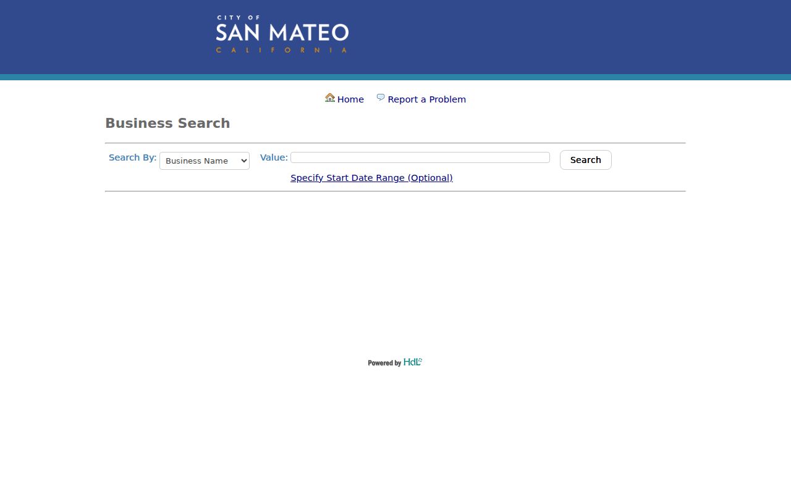Open Specify Start Date Range (Optional) link

(x=371, y=178)
